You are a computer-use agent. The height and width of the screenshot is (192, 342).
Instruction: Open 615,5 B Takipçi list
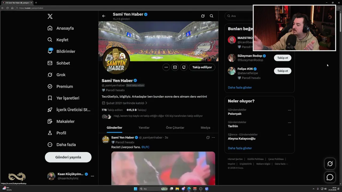pyautogui.click(x=137, y=110)
